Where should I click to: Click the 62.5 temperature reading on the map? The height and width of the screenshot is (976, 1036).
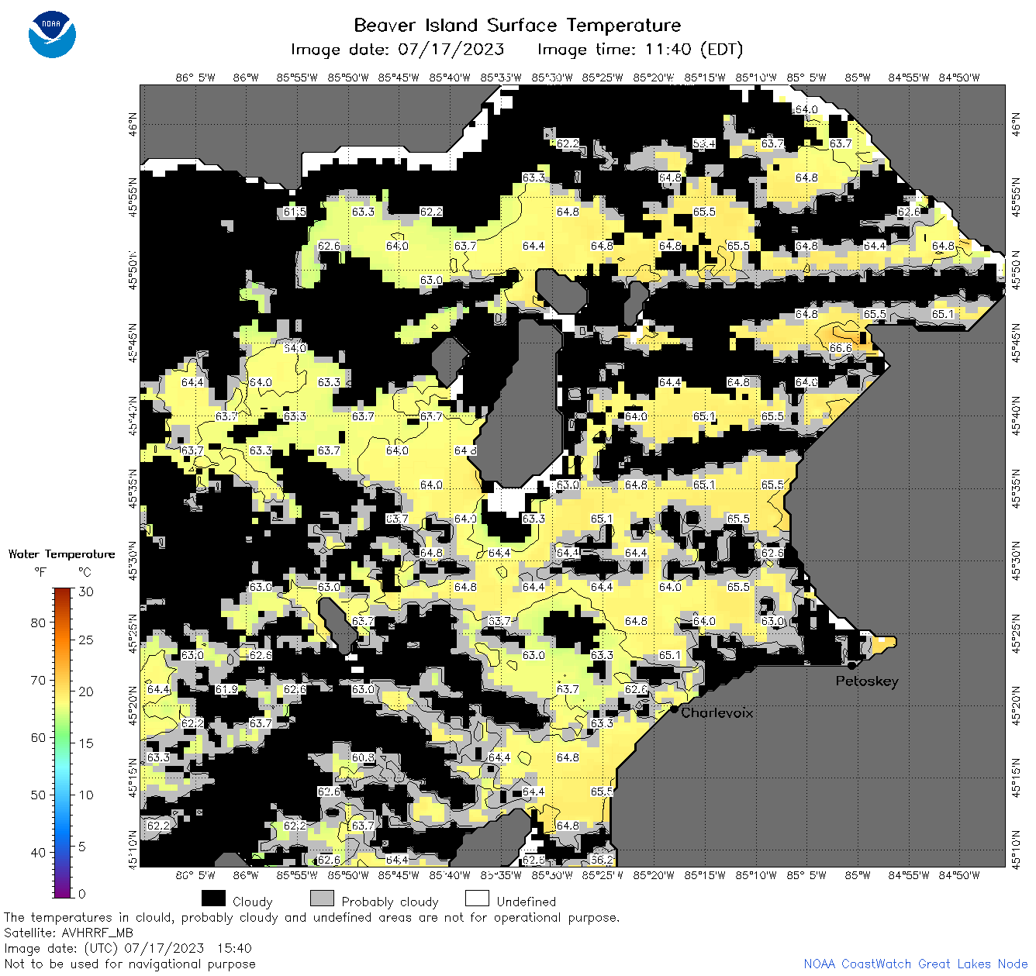534,860
